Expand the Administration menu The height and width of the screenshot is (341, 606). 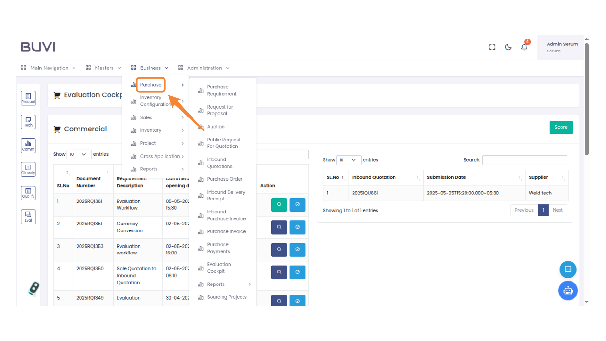(204, 68)
